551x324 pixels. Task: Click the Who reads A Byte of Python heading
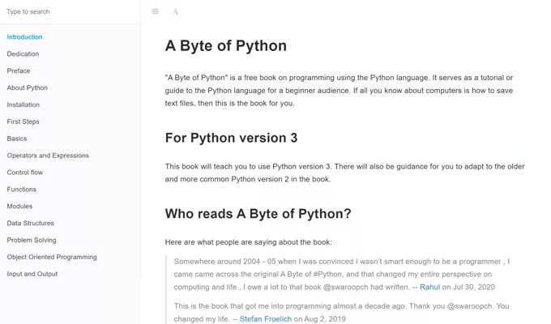coord(258,214)
